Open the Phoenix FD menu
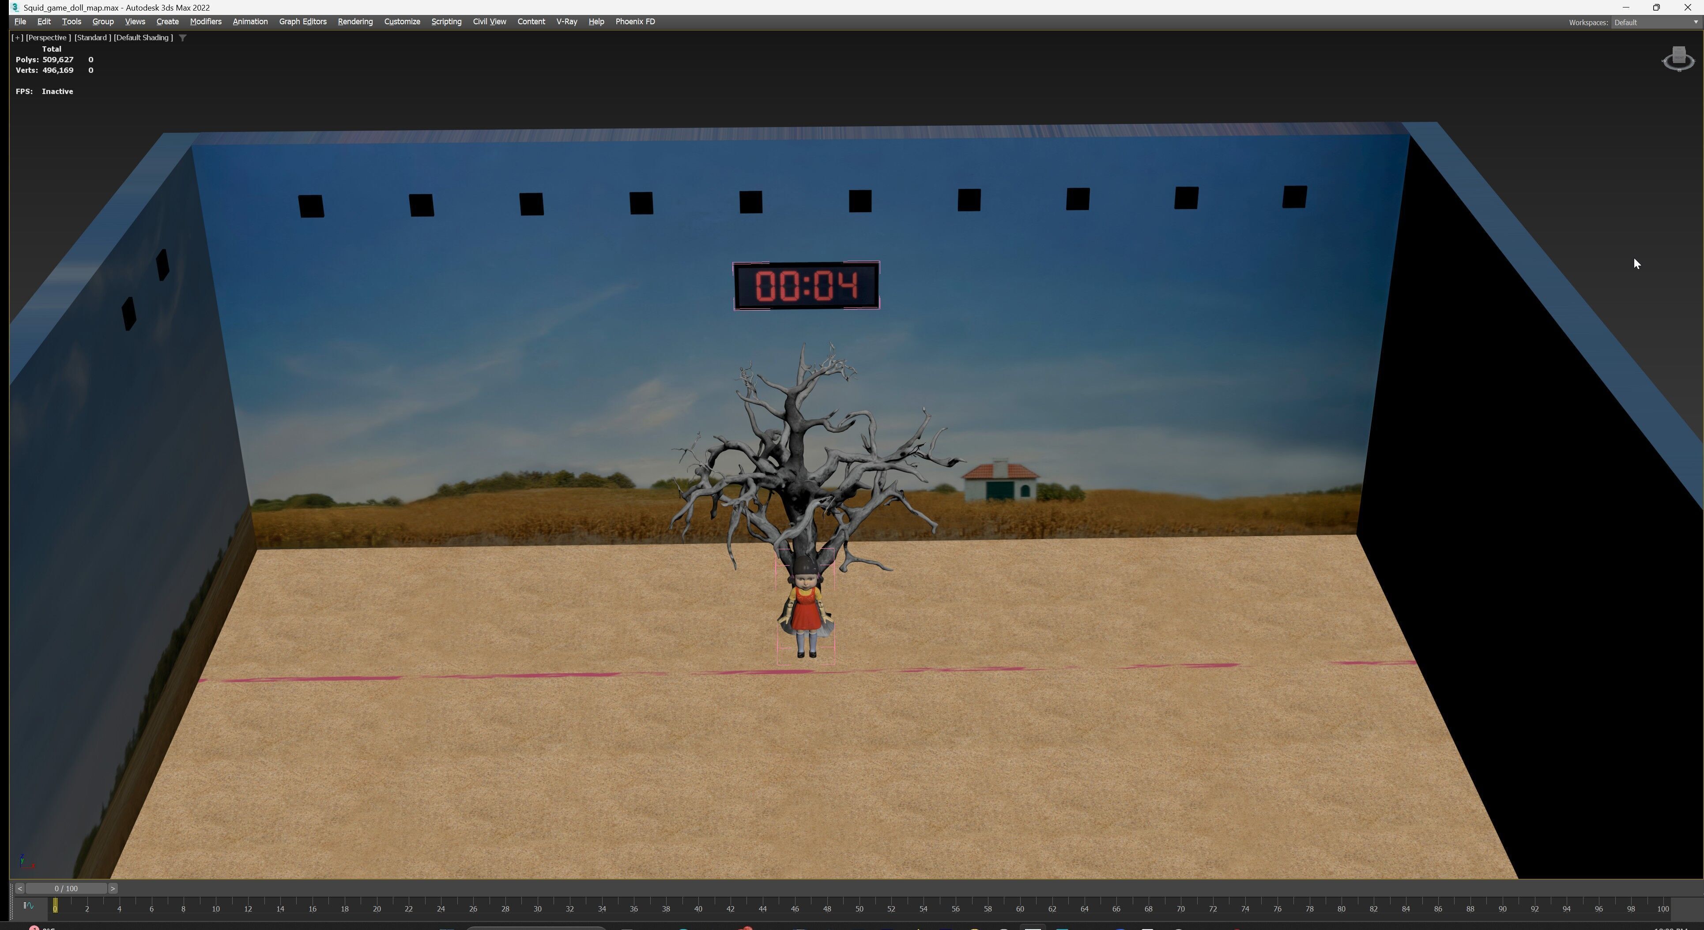The height and width of the screenshot is (930, 1704). [x=634, y=22]
